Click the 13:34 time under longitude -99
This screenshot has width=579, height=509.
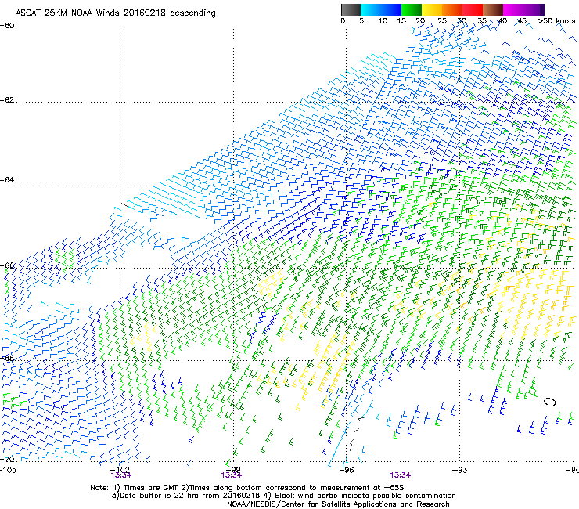(x=232, y=475)
